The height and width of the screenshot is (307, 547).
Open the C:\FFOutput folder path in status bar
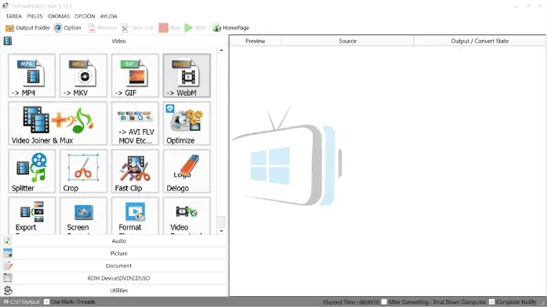point(22,302)
